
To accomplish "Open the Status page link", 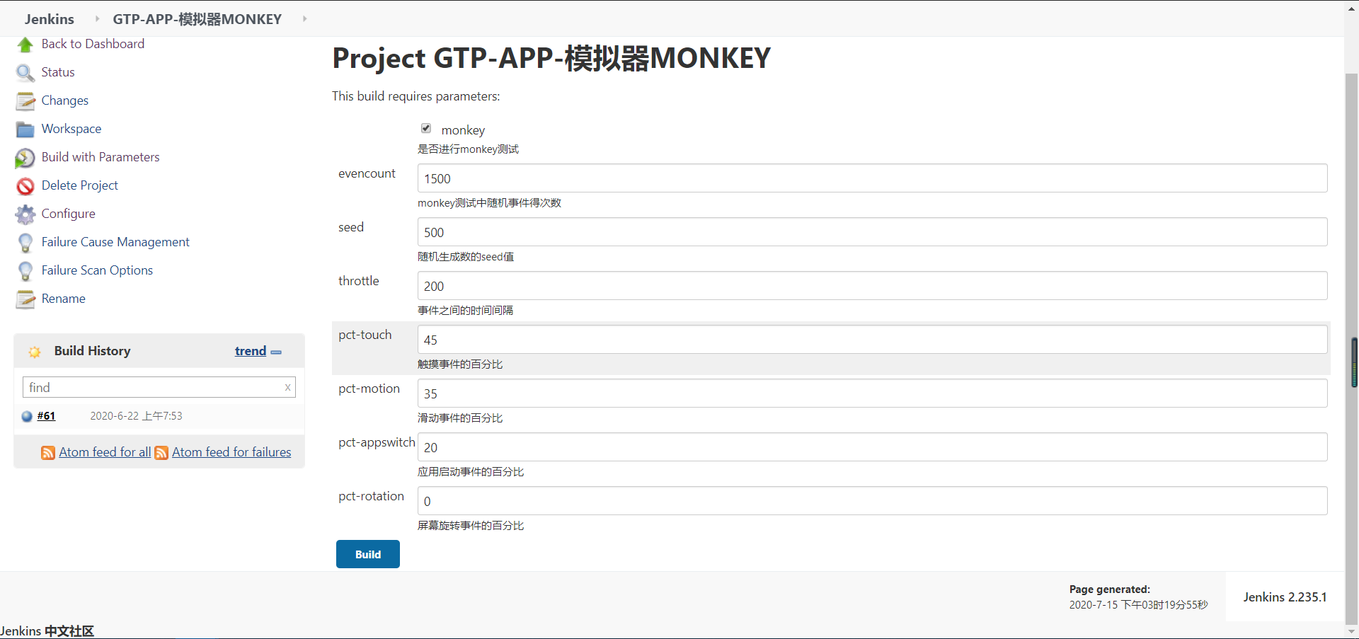I will [58, 72].
